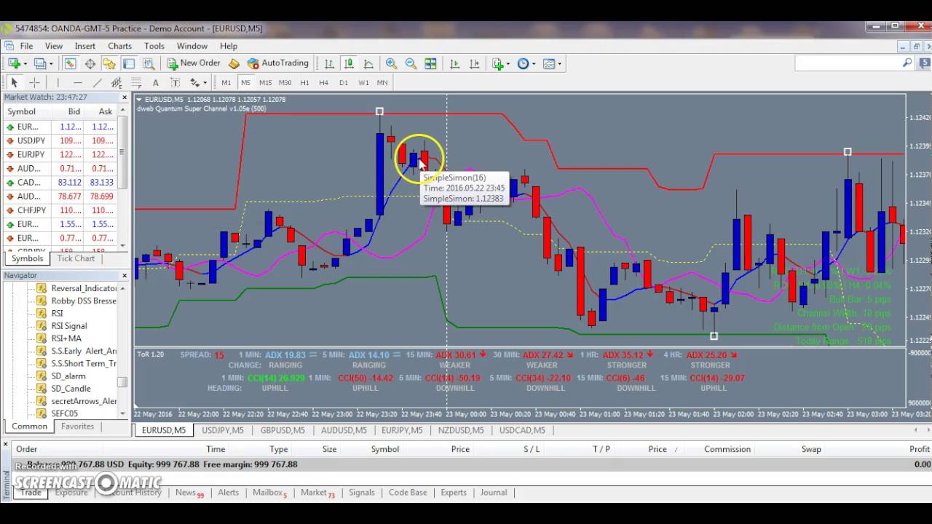Switch timeframe to H4

pos(324,82)
